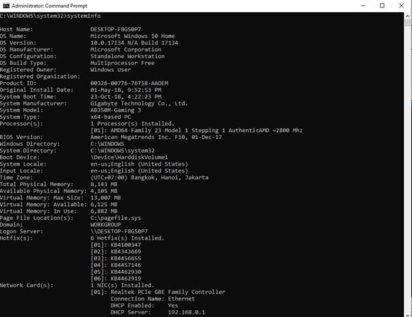
Task: Click hotfix entry KB4100347
Action: [126, 244]
